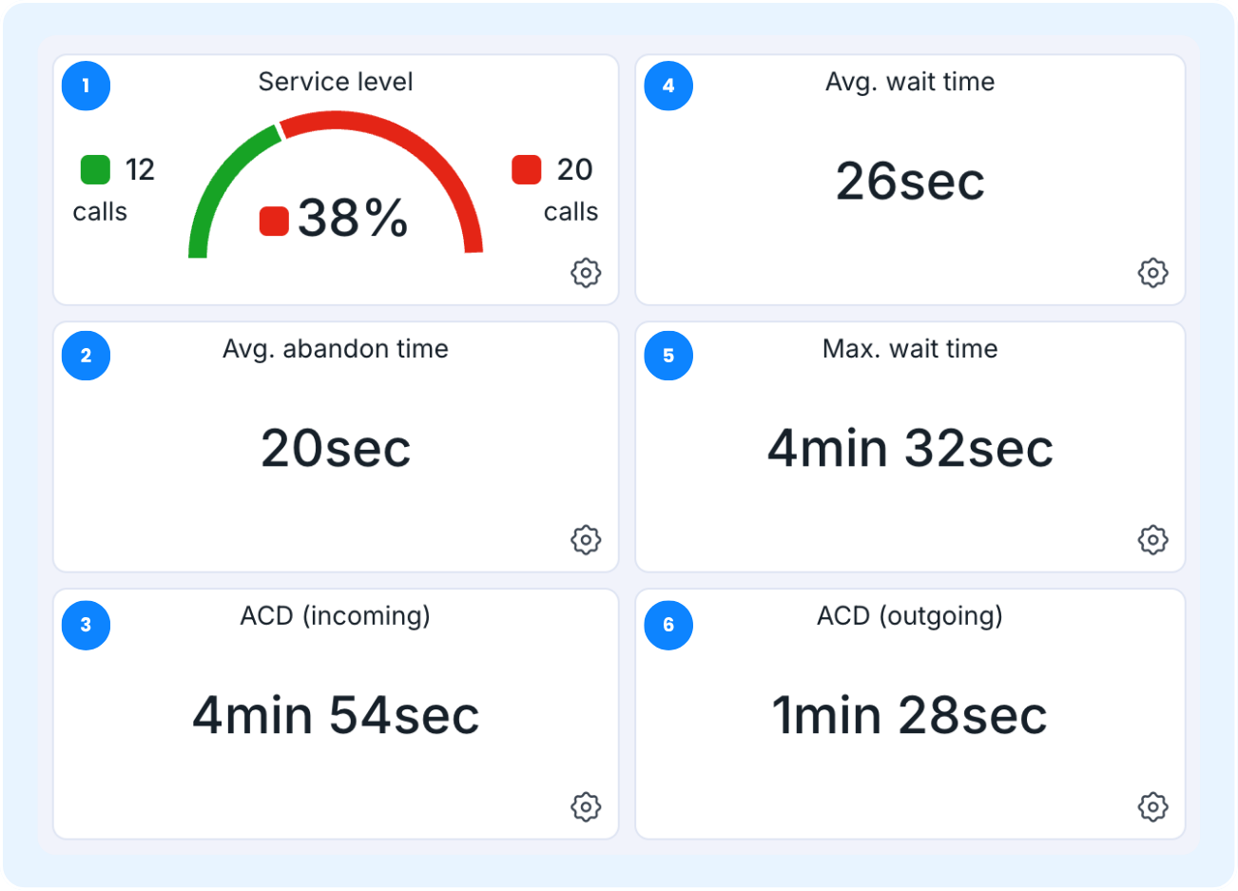Open settings gear on Max. wait time widget
This screenshot has width=1238, height=891.
[1152, 540]
